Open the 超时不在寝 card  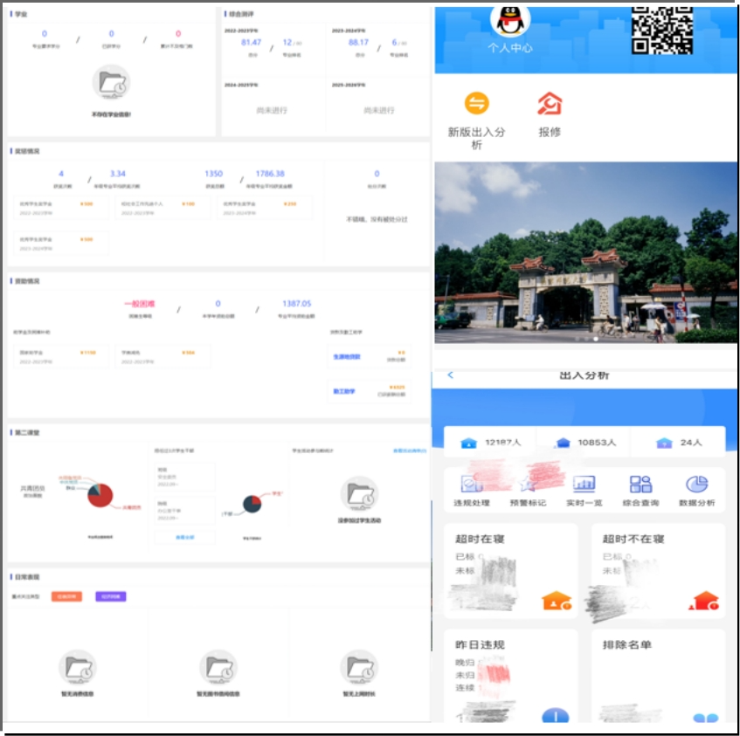[x=657, y=570]
